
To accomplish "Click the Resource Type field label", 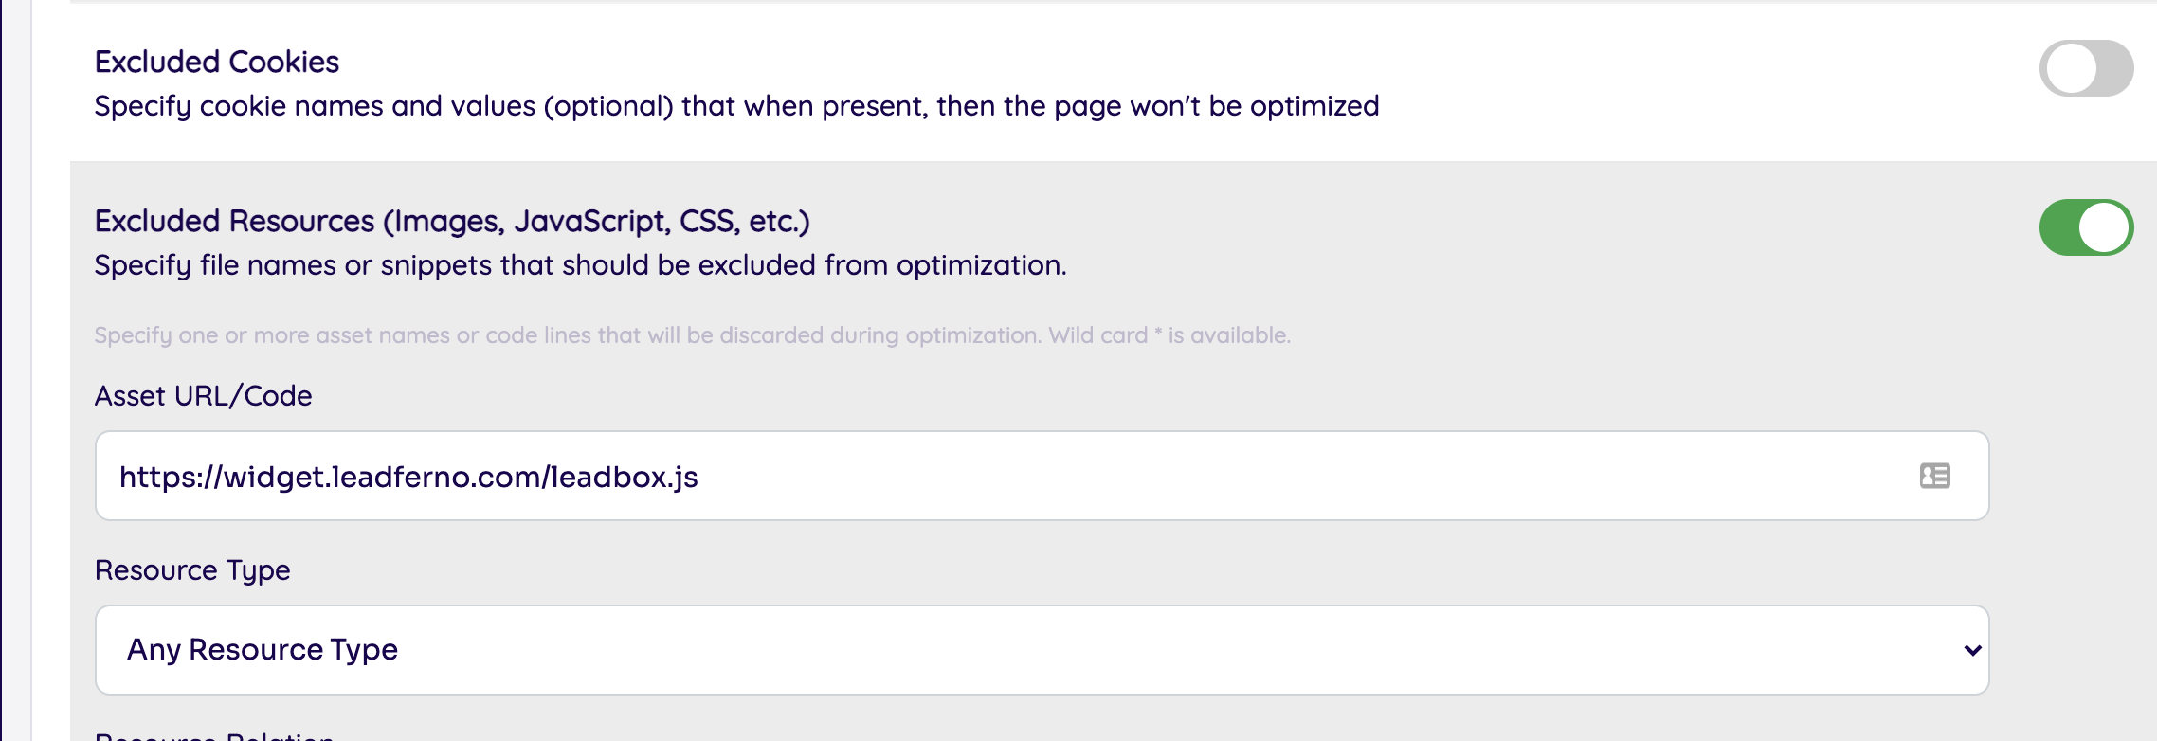I will pyautogui.click(x=192, y=570).
